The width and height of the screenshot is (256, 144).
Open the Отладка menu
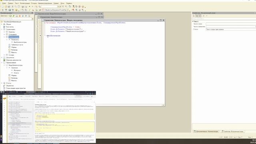click(x=34, y=3)
